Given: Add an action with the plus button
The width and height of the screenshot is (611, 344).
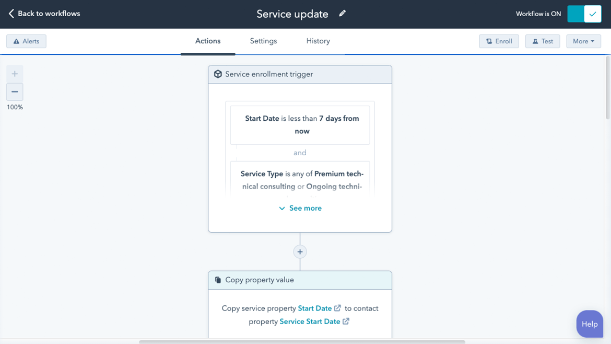Looking at the screenshot, I should click(300, 251).
